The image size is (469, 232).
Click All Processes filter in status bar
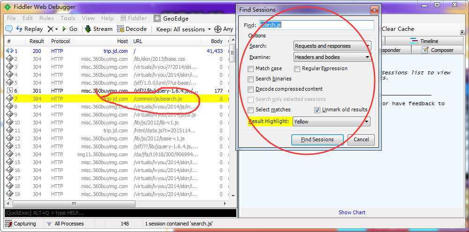point(65,224)
